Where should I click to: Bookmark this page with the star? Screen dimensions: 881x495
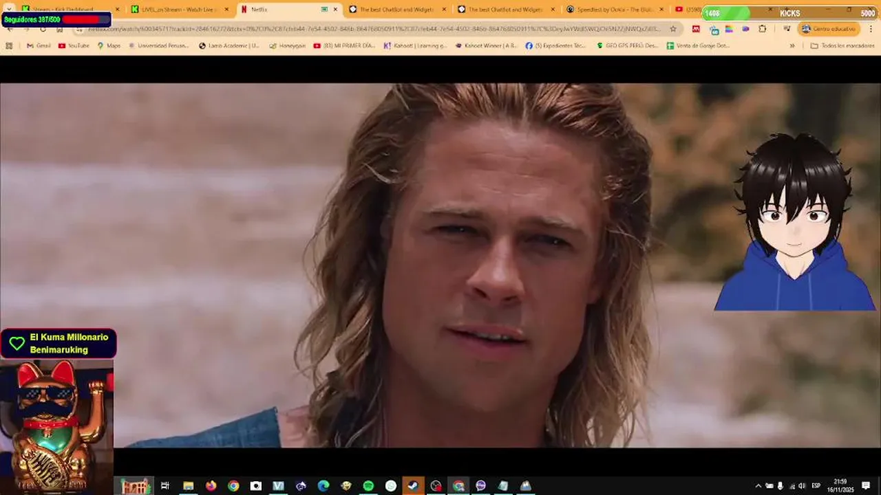(x=673, y=29)
